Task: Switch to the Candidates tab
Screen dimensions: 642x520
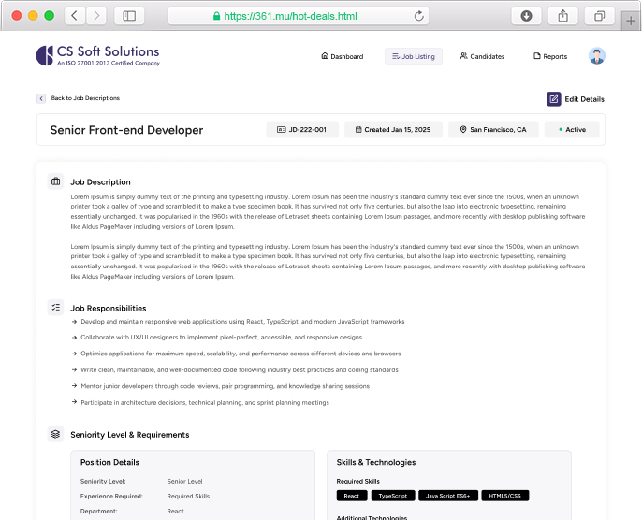Action: point(482,56)
